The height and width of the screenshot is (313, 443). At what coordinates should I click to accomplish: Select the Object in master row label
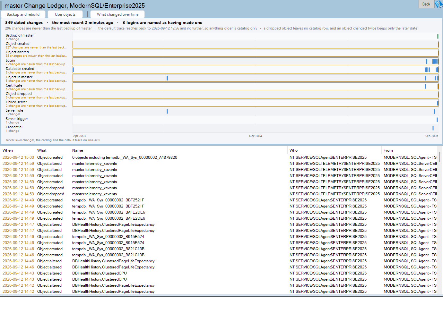tap(19, 77)
